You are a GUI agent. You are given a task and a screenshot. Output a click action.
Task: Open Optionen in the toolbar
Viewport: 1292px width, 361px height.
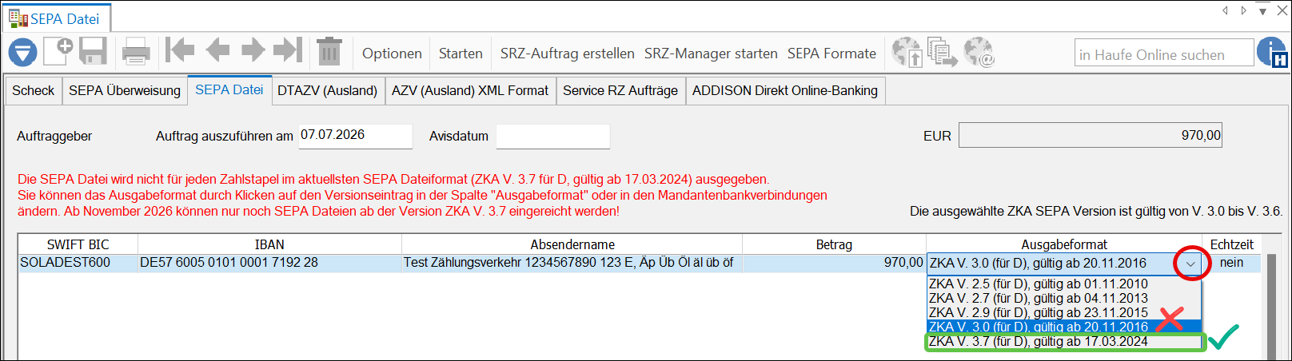[x=392, y=54]
